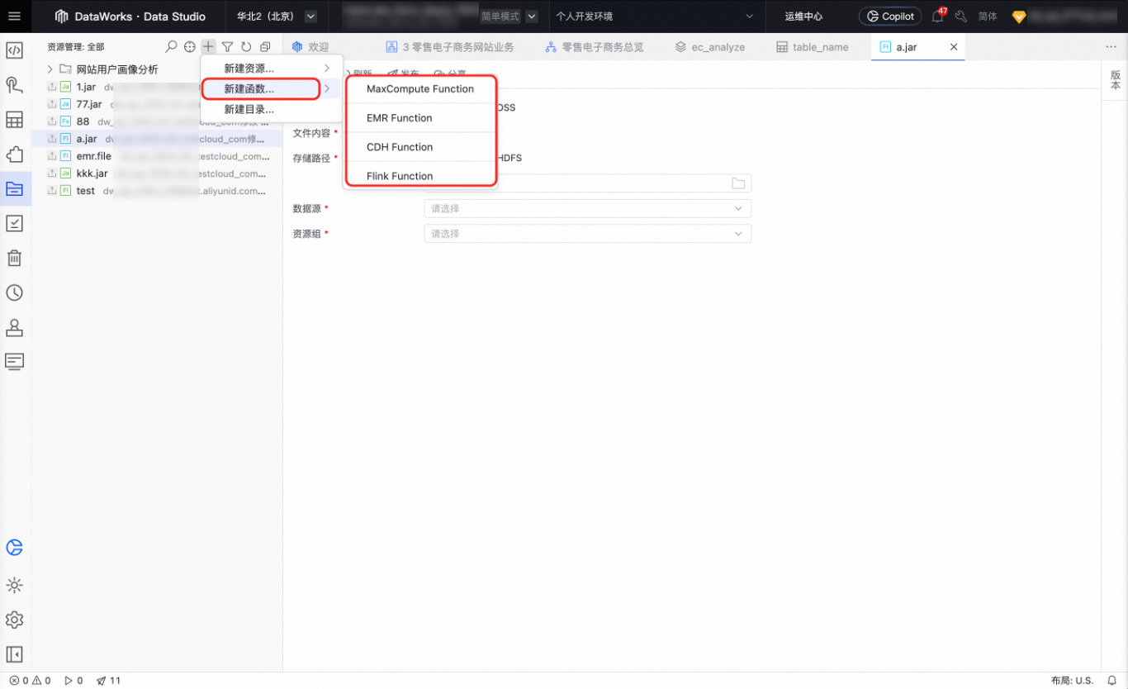Open the settings gear in left sidebar
This screenshot has width=1128, height=689.
click(x=14, y=620)
